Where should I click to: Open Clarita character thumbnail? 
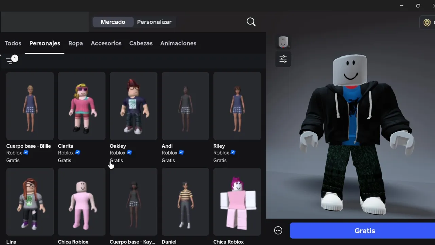pyautogui.click(x=82, y=106)
